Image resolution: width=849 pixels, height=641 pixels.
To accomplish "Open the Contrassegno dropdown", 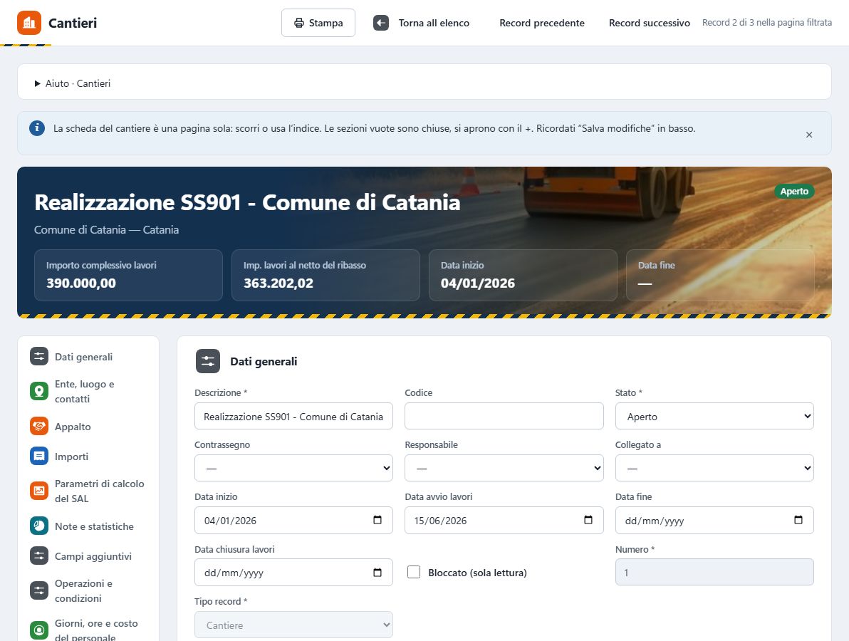I will click(293, 469).
